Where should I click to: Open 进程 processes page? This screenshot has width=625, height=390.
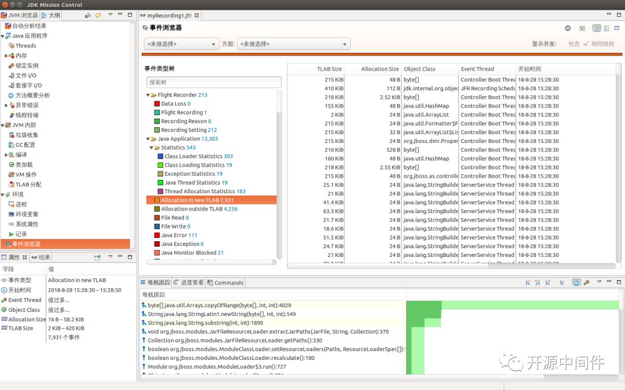coord(21,204)
